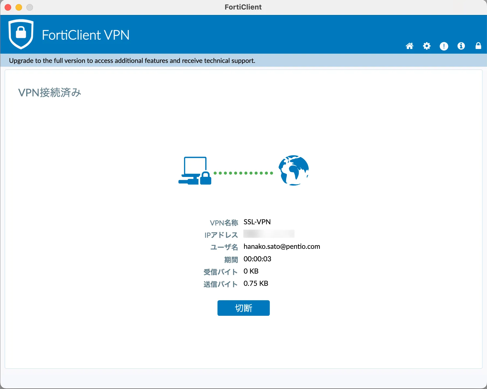Open settings via the gear icon
Screen dimensions: 487x389
point(427,46)
